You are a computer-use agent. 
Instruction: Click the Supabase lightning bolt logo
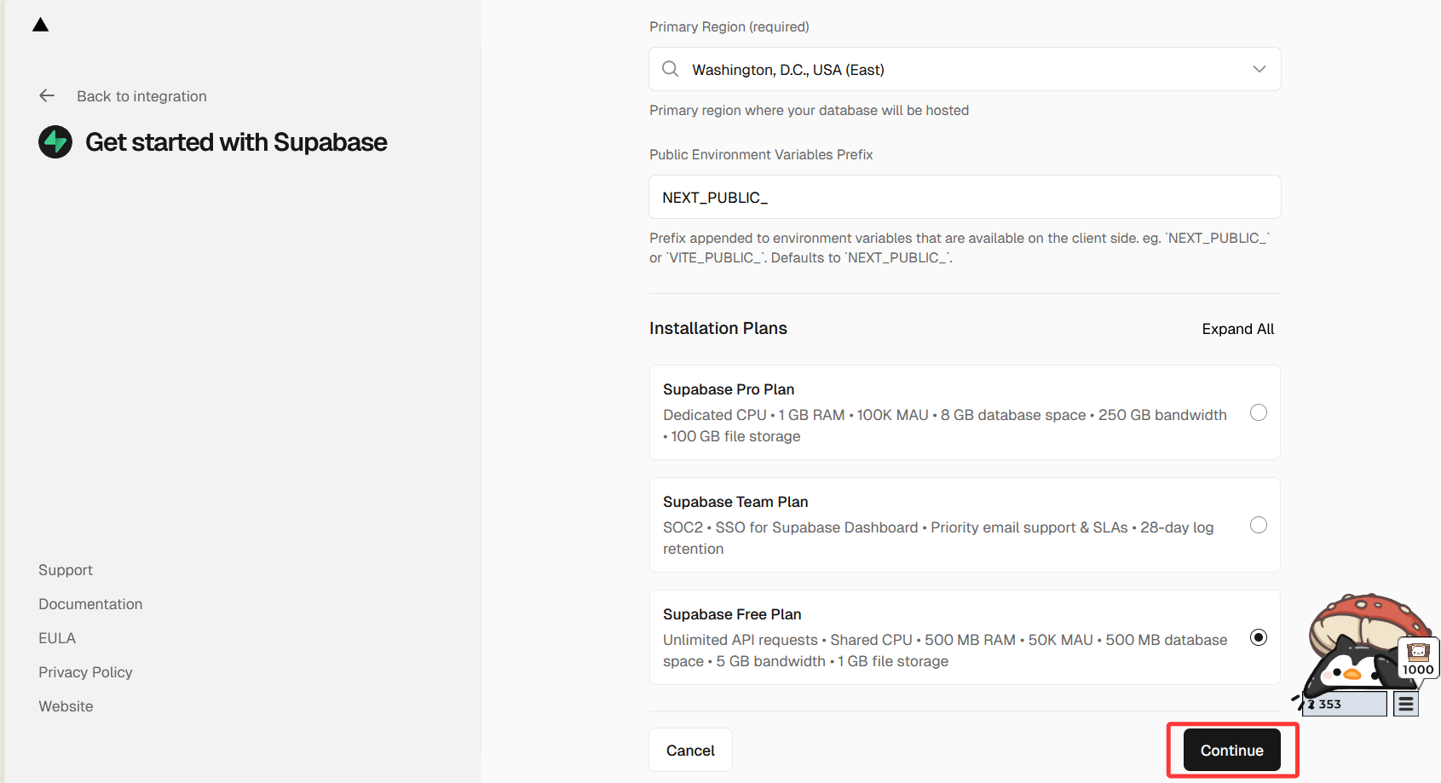pyautogui.click(x=55, y=141)
